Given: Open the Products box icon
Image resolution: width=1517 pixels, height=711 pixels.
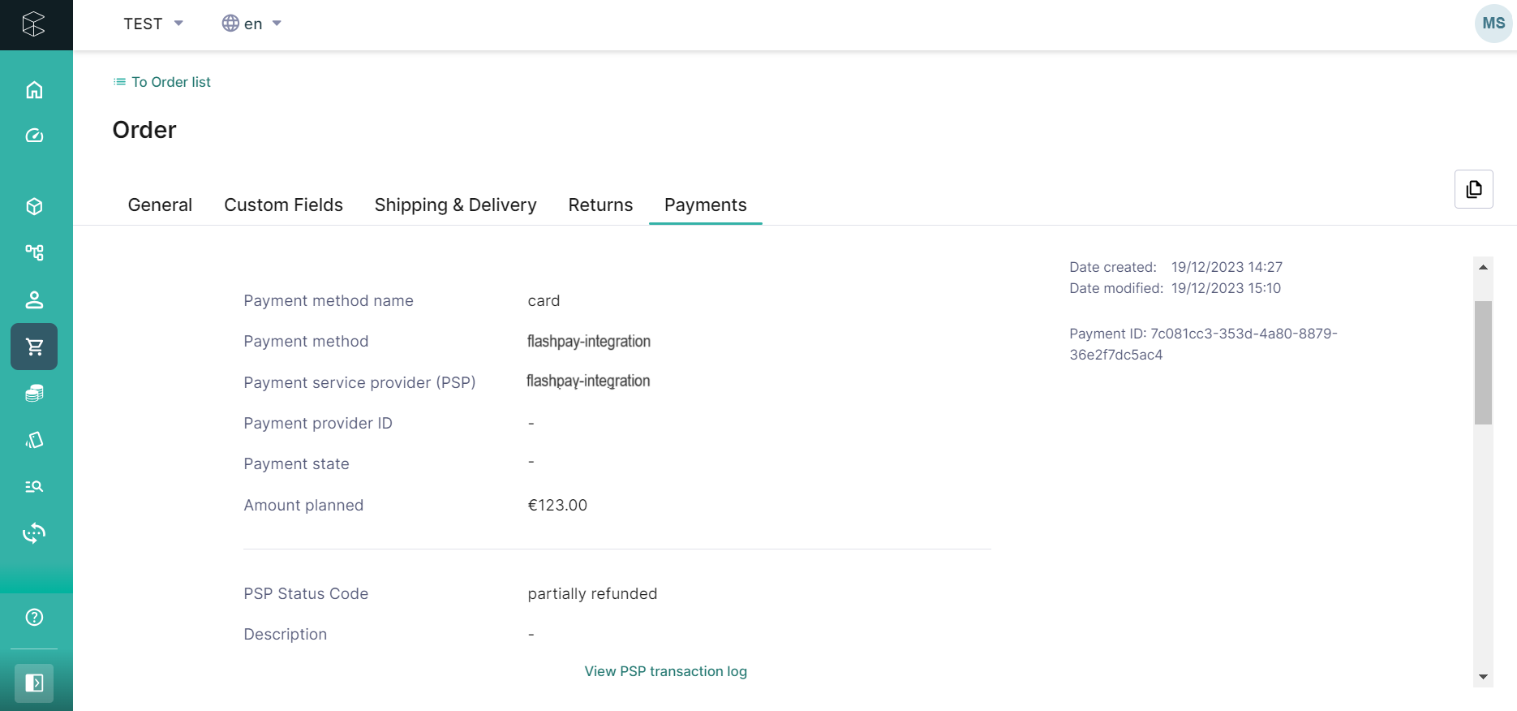Looking at the screenshot, I should (34, 206).
